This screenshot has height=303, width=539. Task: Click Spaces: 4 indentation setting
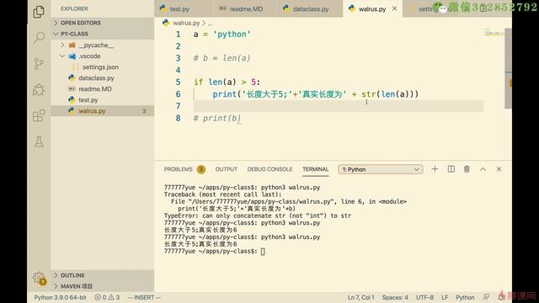(x=395, y=297)
